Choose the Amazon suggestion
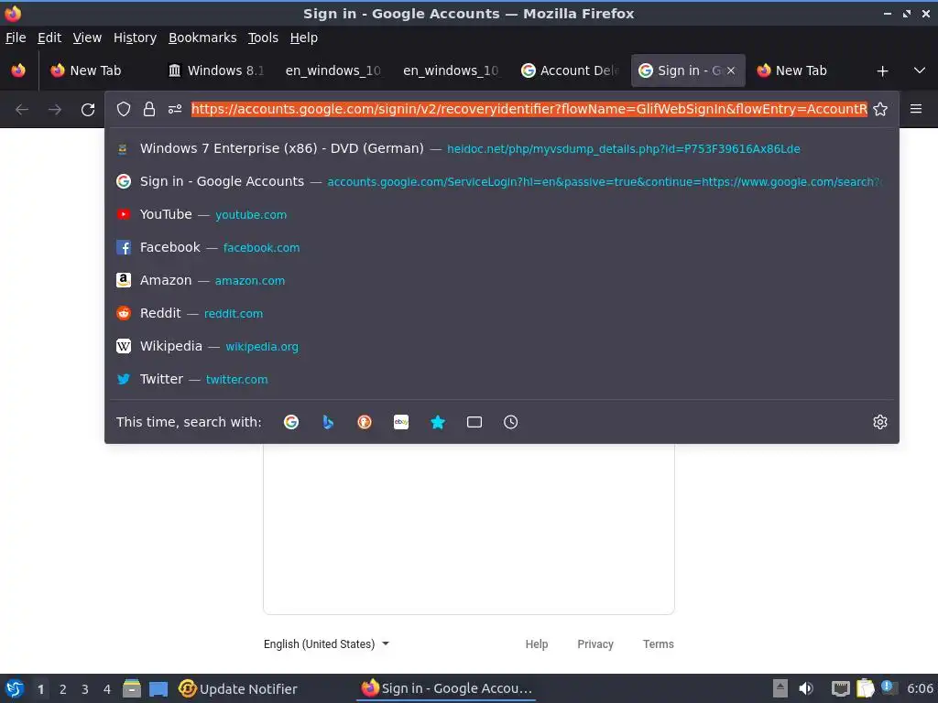The width and height of the screenshot is (938, 703). [501, 280]
